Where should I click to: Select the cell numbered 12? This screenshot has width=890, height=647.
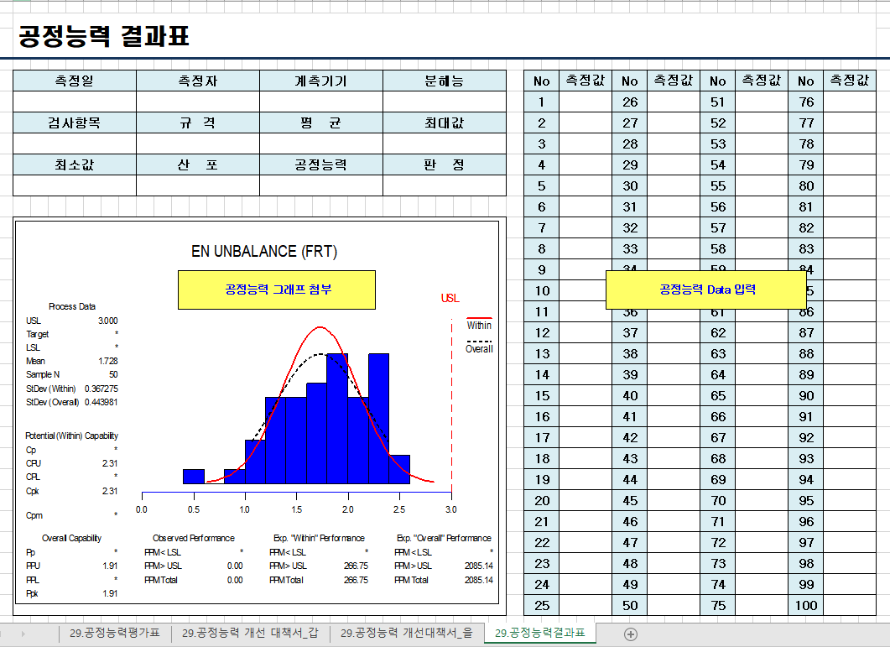[542, 333]
